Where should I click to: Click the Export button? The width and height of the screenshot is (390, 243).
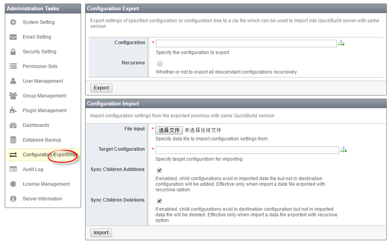click(101, 88)
